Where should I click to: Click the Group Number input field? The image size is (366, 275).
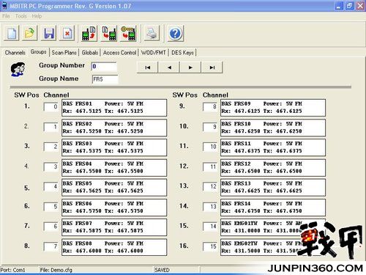click(x=104, y=66)
